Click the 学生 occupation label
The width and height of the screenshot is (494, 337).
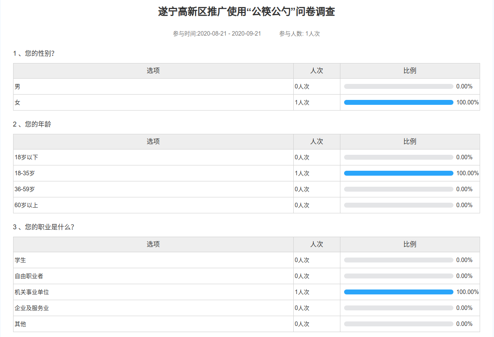[20, 260]
